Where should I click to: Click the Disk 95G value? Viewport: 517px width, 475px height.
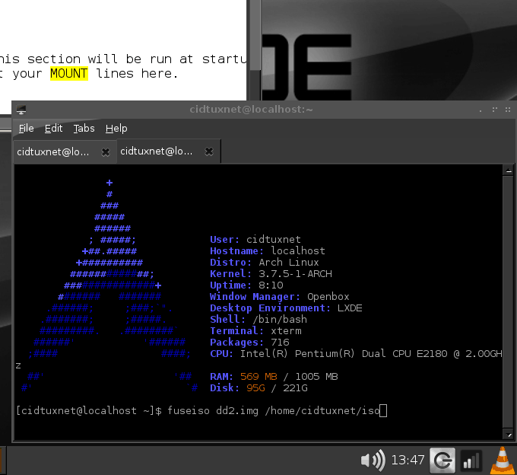pyautogui.click(x=256, y=388)
